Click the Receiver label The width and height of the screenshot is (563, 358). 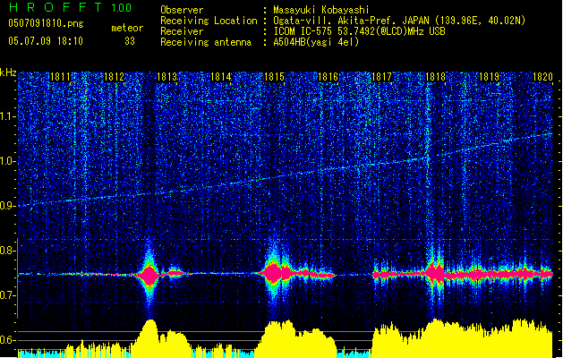182,31
